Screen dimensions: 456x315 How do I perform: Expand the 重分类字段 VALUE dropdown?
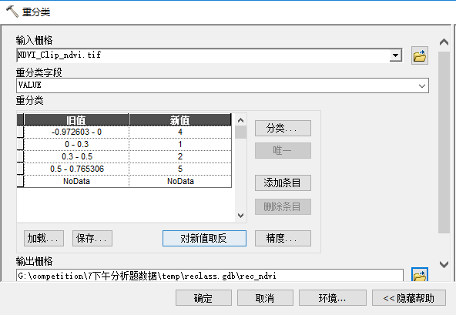pyautogui.click(x=421, y=85)
